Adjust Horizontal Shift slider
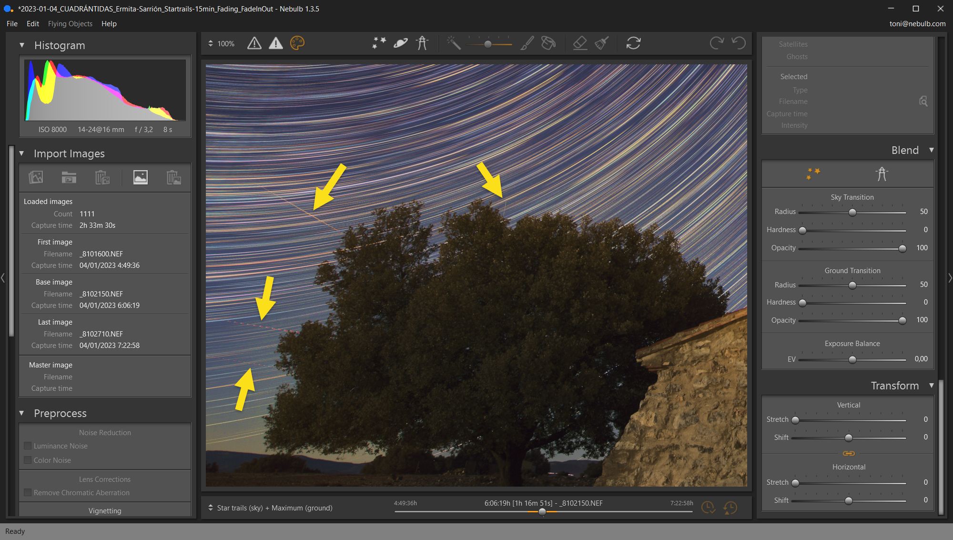 [x=848, y=501]
